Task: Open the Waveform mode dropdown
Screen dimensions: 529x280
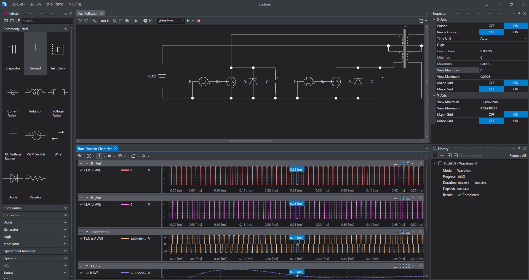Action: pyautogui.click(x=171, y=21)
